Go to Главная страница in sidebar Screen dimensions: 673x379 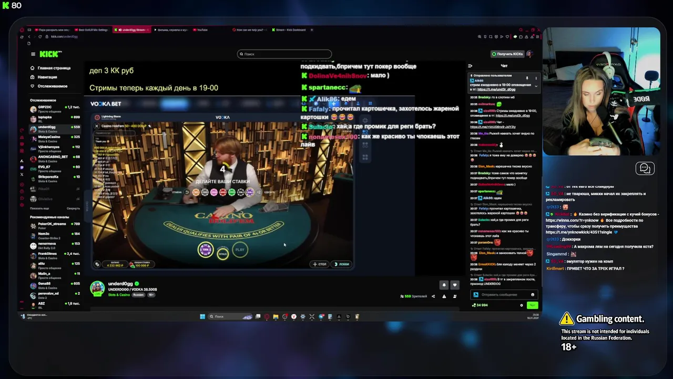[50, 68]
